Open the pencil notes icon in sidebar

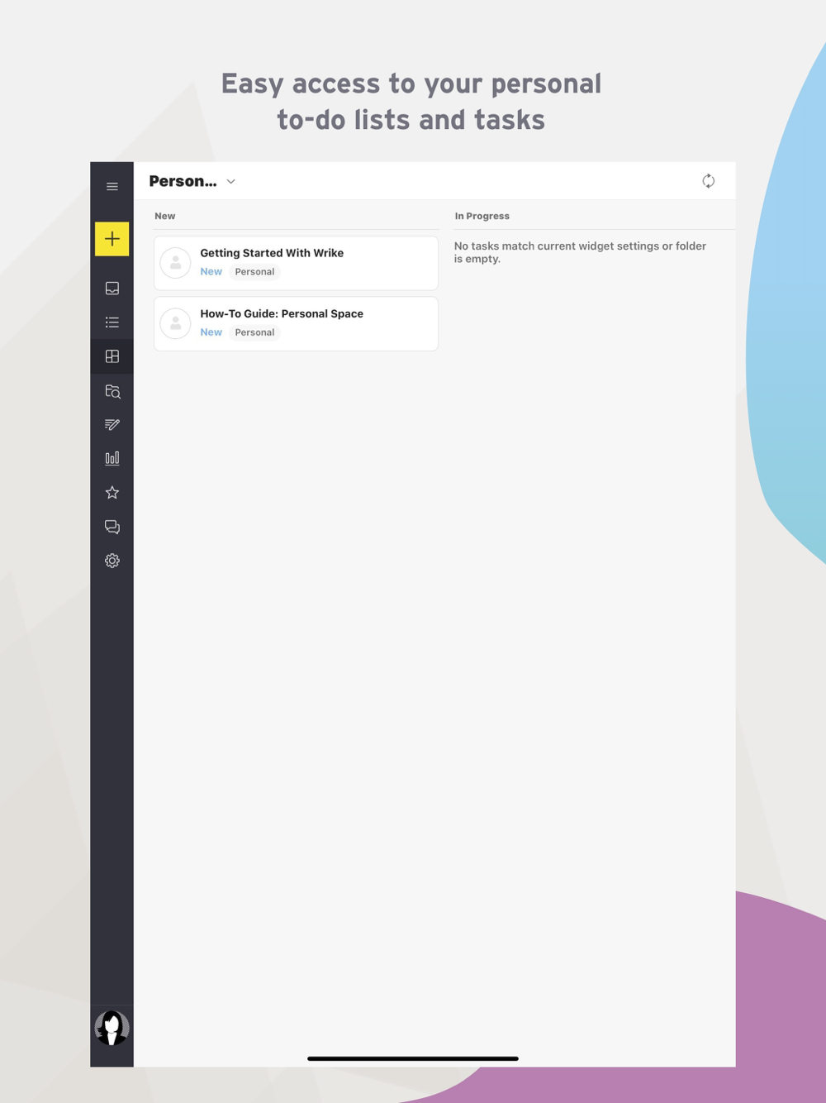click(112, 424)
